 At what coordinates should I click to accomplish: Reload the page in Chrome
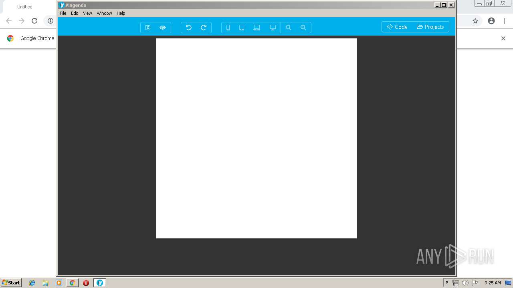coord(34,21)
